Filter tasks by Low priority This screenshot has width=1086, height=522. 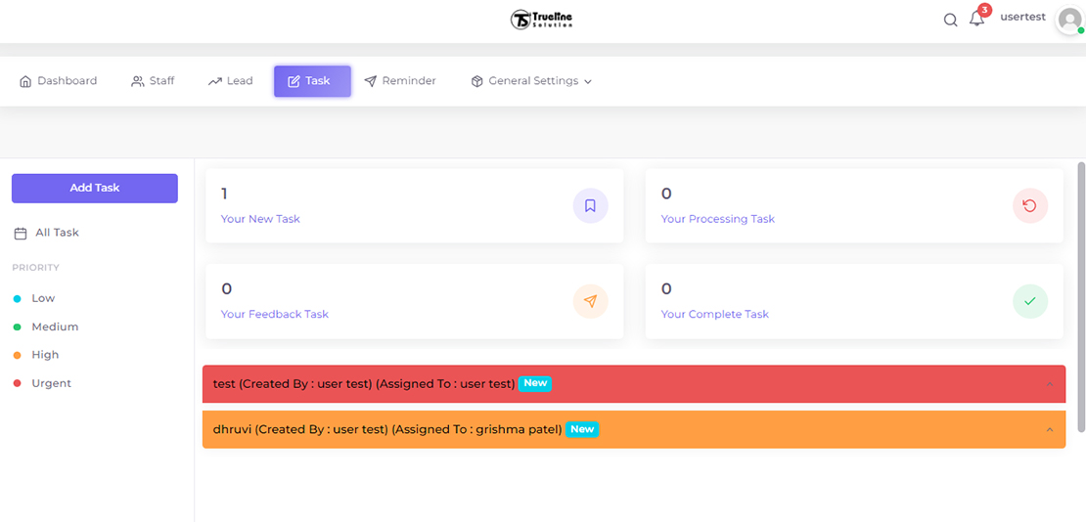point(43,298)
